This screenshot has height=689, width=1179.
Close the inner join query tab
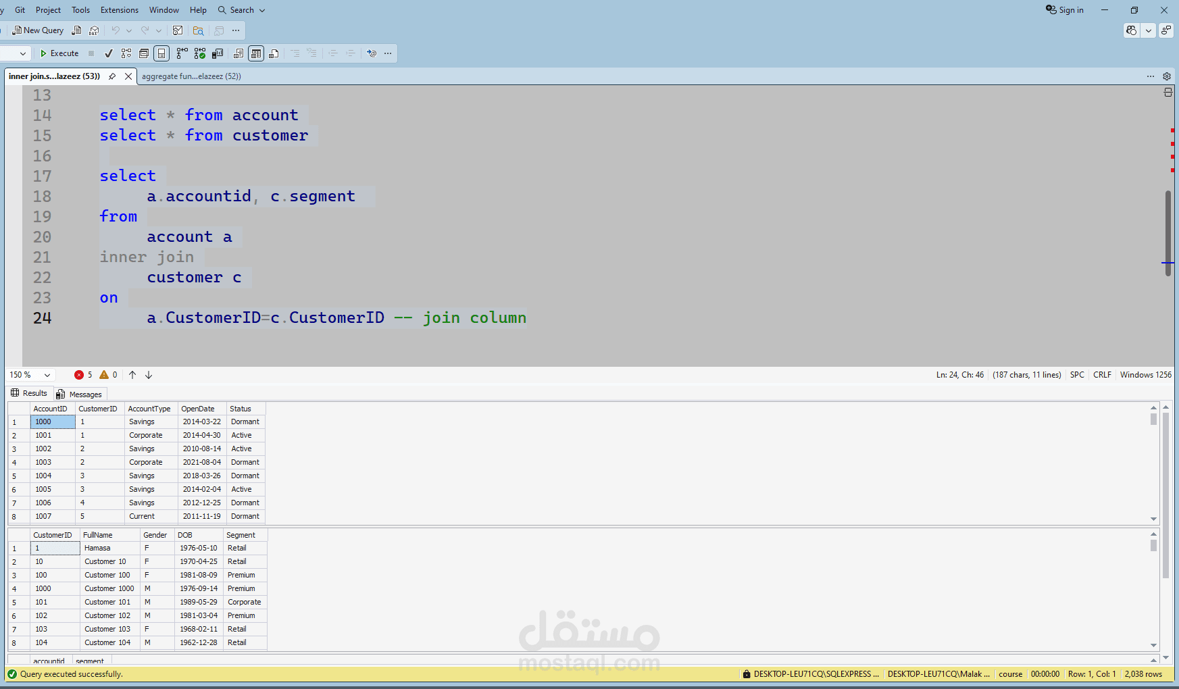pos(128,76)
